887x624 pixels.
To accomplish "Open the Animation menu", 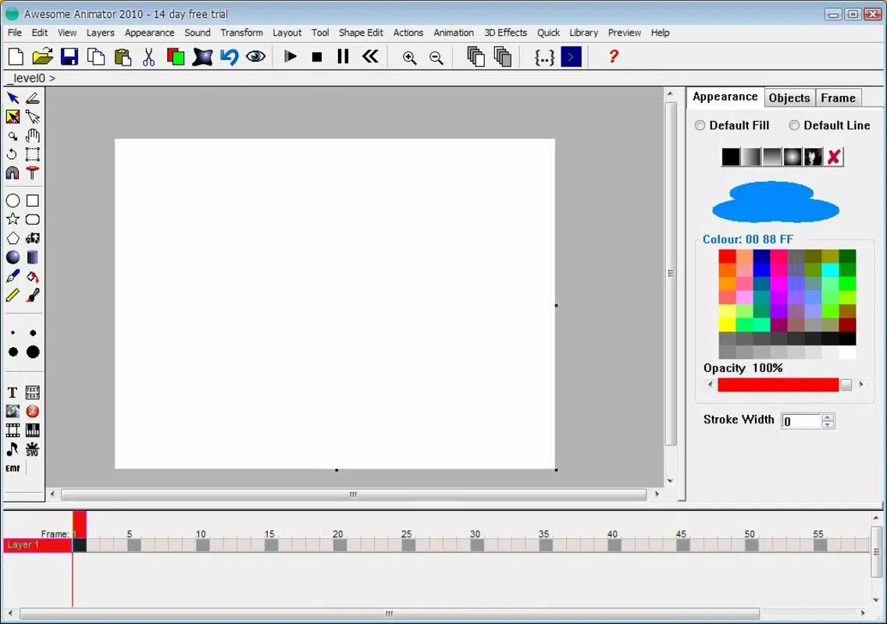I will click(x=454, y=33).
